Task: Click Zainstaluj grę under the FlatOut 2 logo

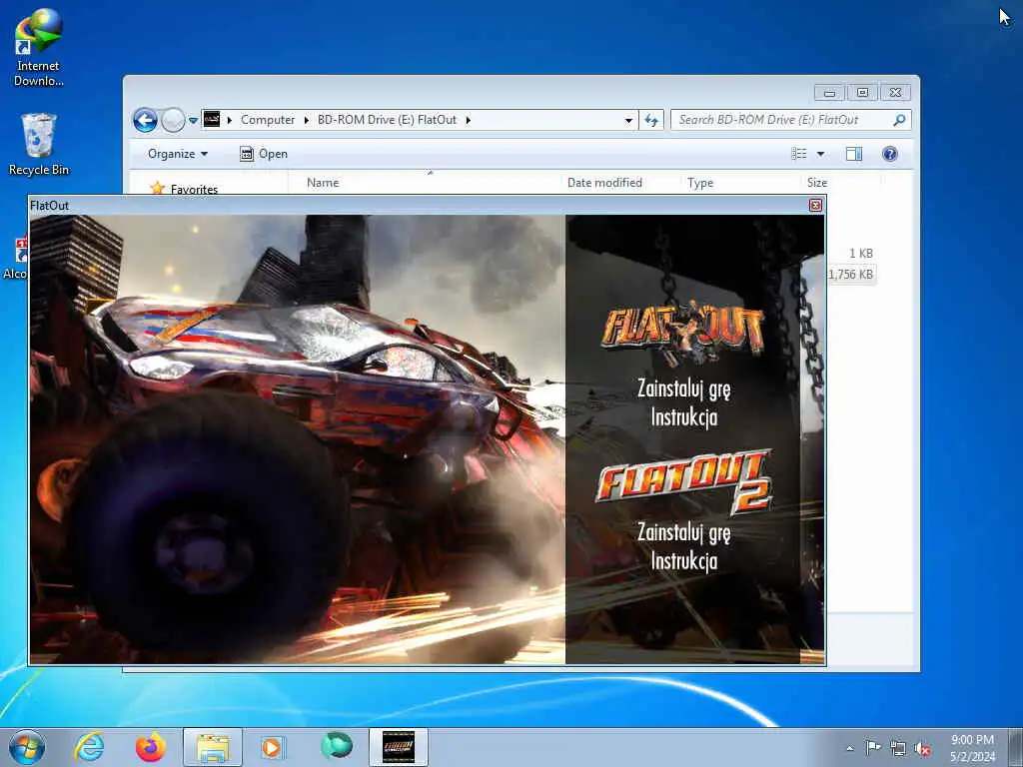Action: click(683, 533)
